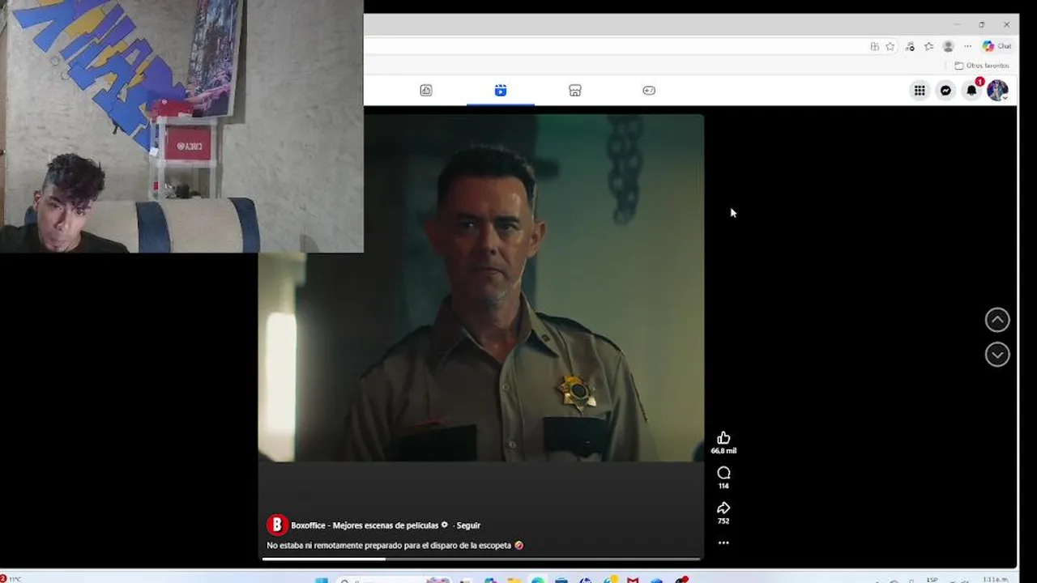Viewport: 1037px width, 583px height.
Task: Click Boxoffice red B avatar
Action: (277, 526)
